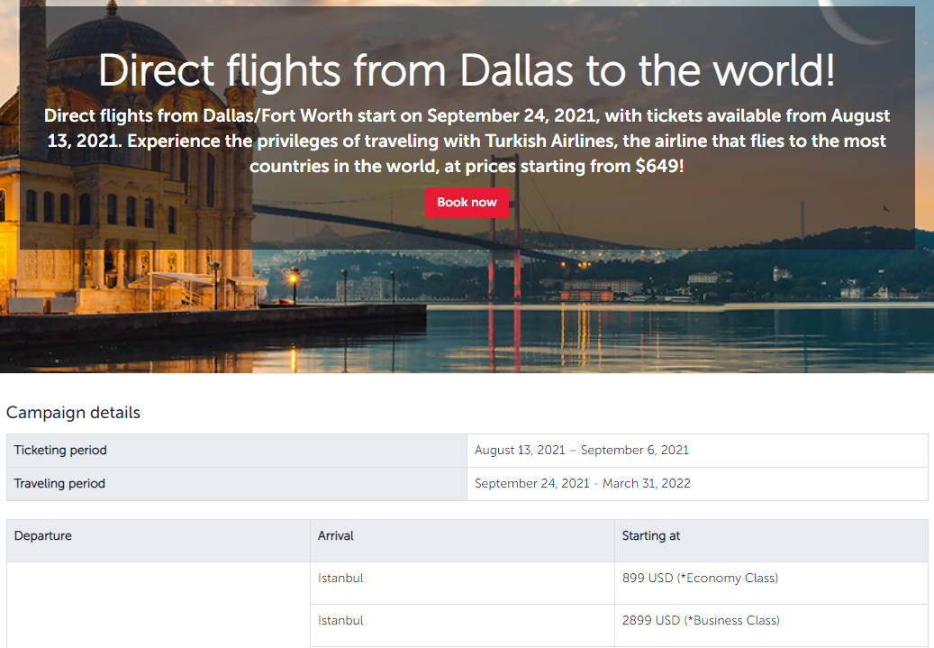Select the 'August 13, 2021 – September 6, 2021' cell
The width and height of the screenshot is (934, 648).
697,451
